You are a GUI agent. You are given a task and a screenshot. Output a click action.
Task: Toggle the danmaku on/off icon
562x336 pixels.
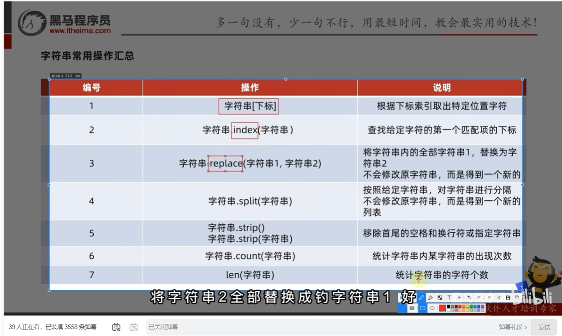116,327
